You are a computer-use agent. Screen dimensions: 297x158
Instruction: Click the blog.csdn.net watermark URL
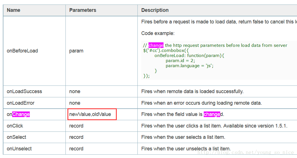[245, 152]
